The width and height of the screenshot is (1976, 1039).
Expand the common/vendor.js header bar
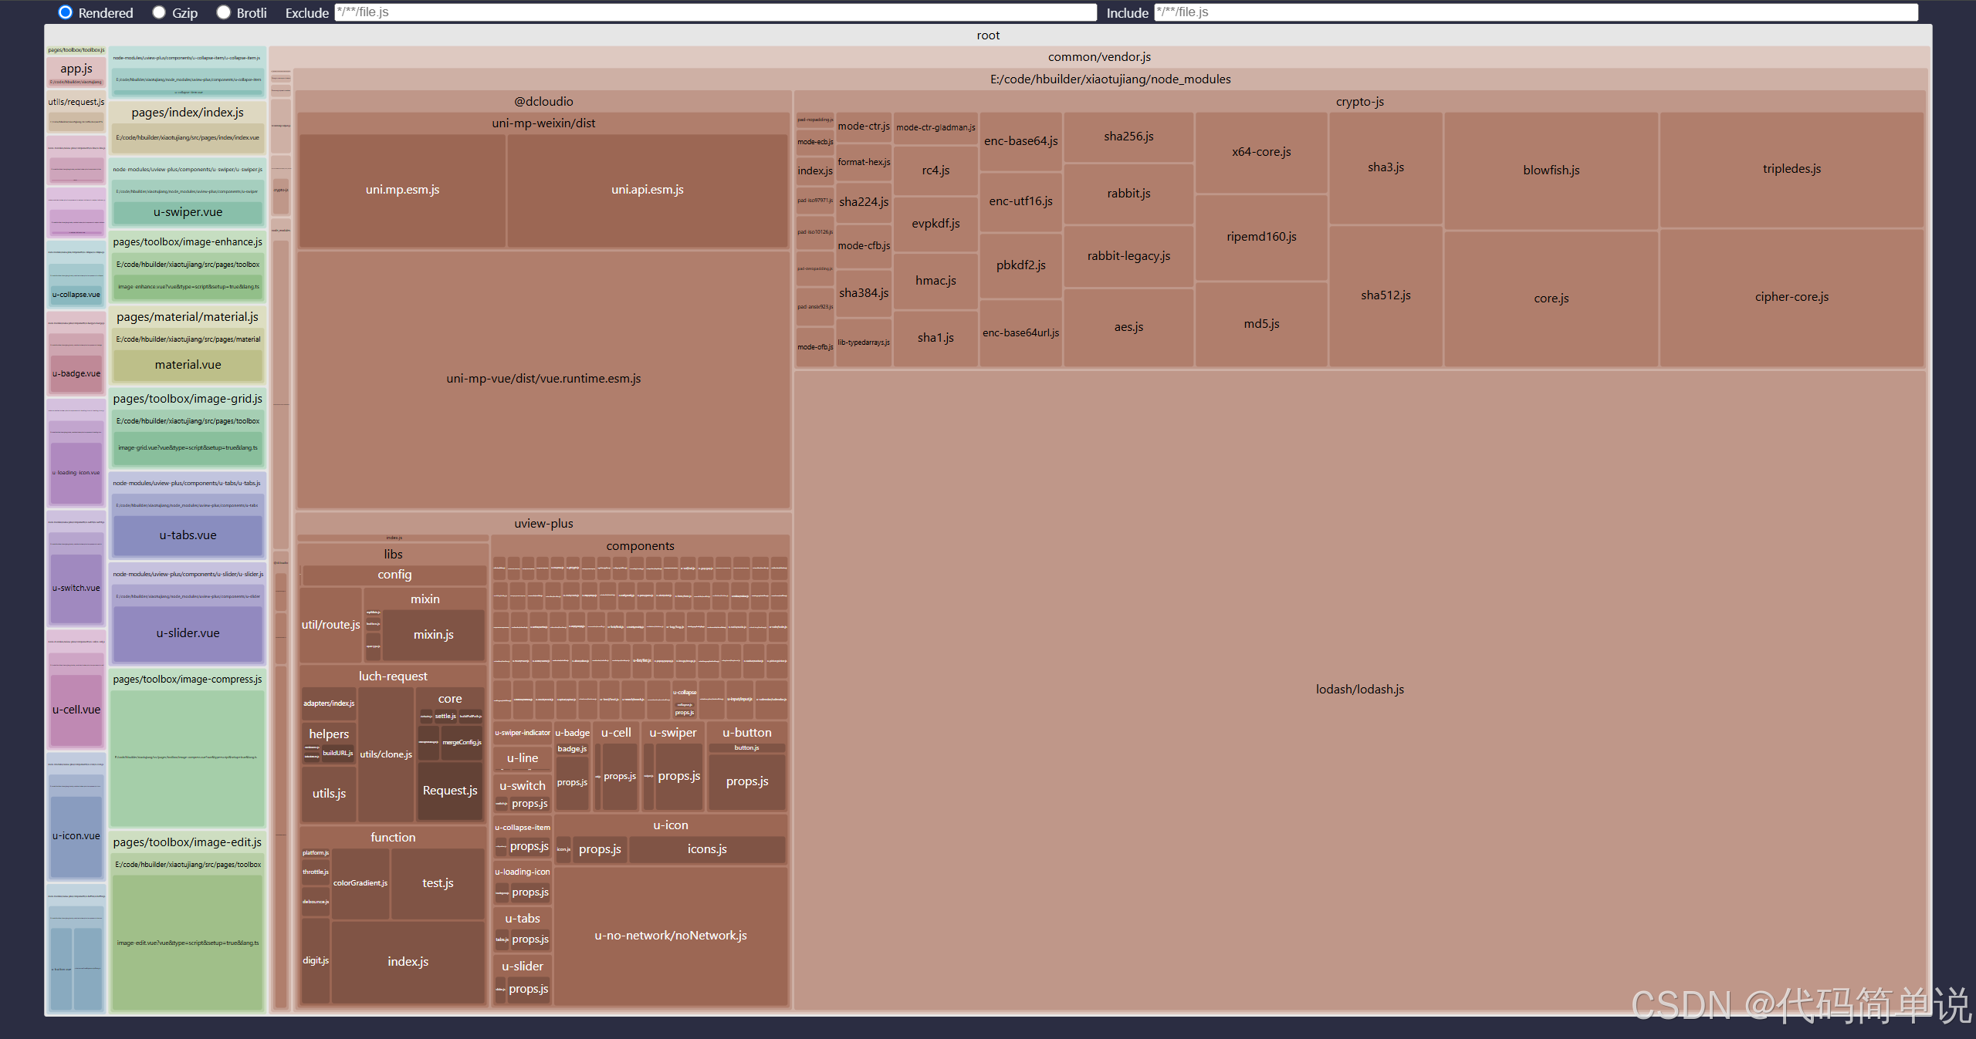coord(1098,57)
